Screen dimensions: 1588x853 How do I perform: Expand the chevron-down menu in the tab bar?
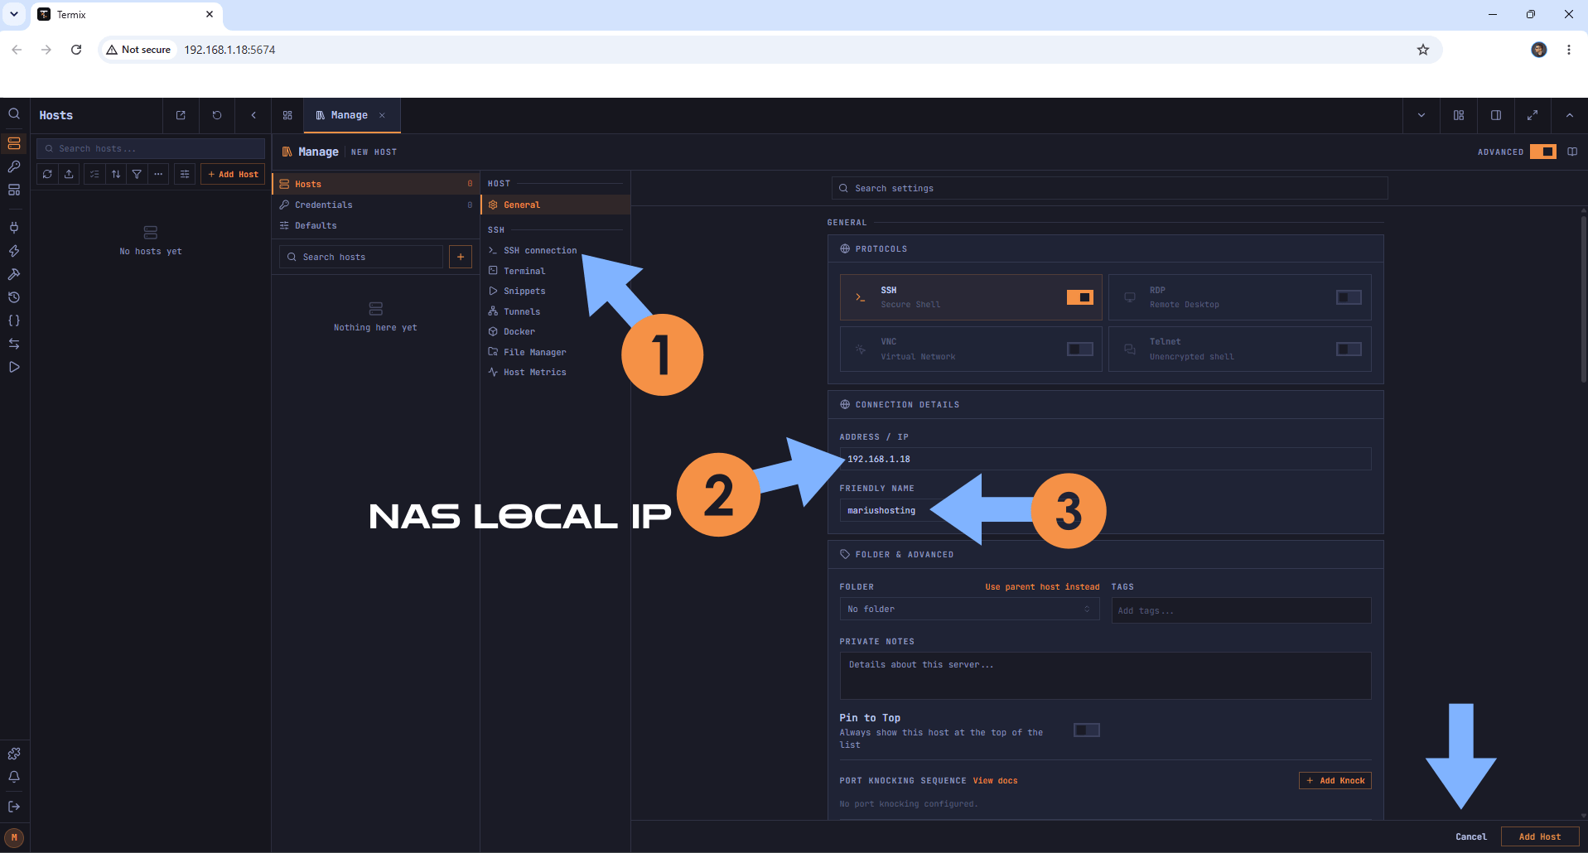point(1421,115)
